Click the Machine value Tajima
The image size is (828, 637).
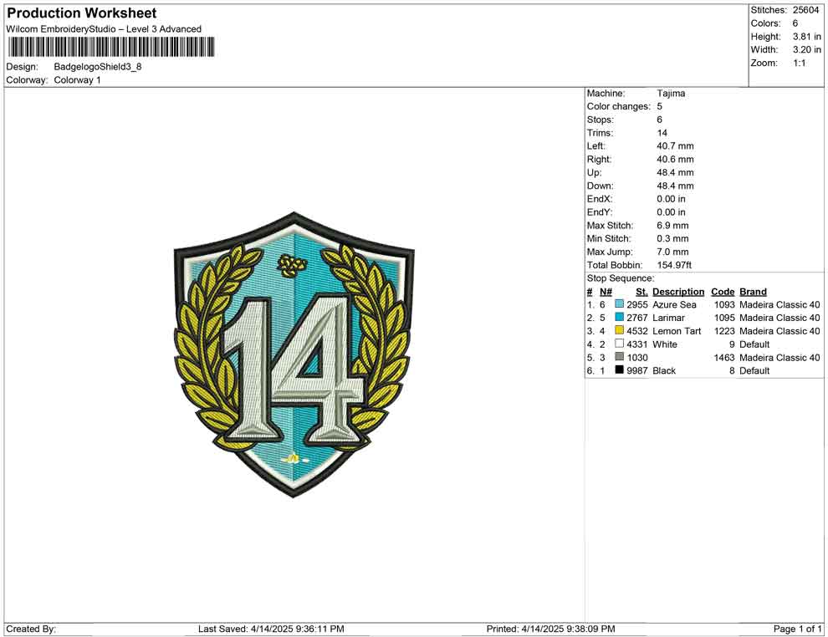click(671, 93)
